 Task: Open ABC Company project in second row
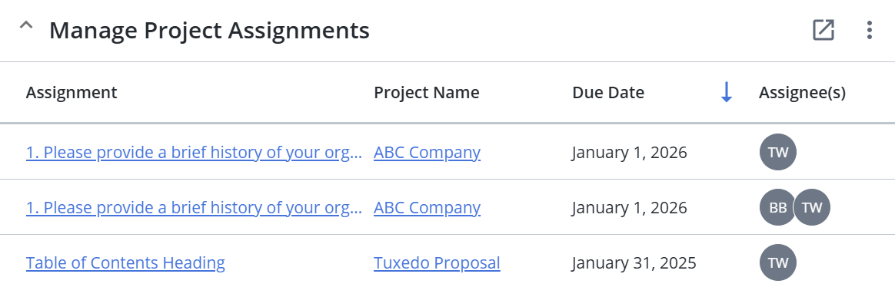(x=427, y=208)
